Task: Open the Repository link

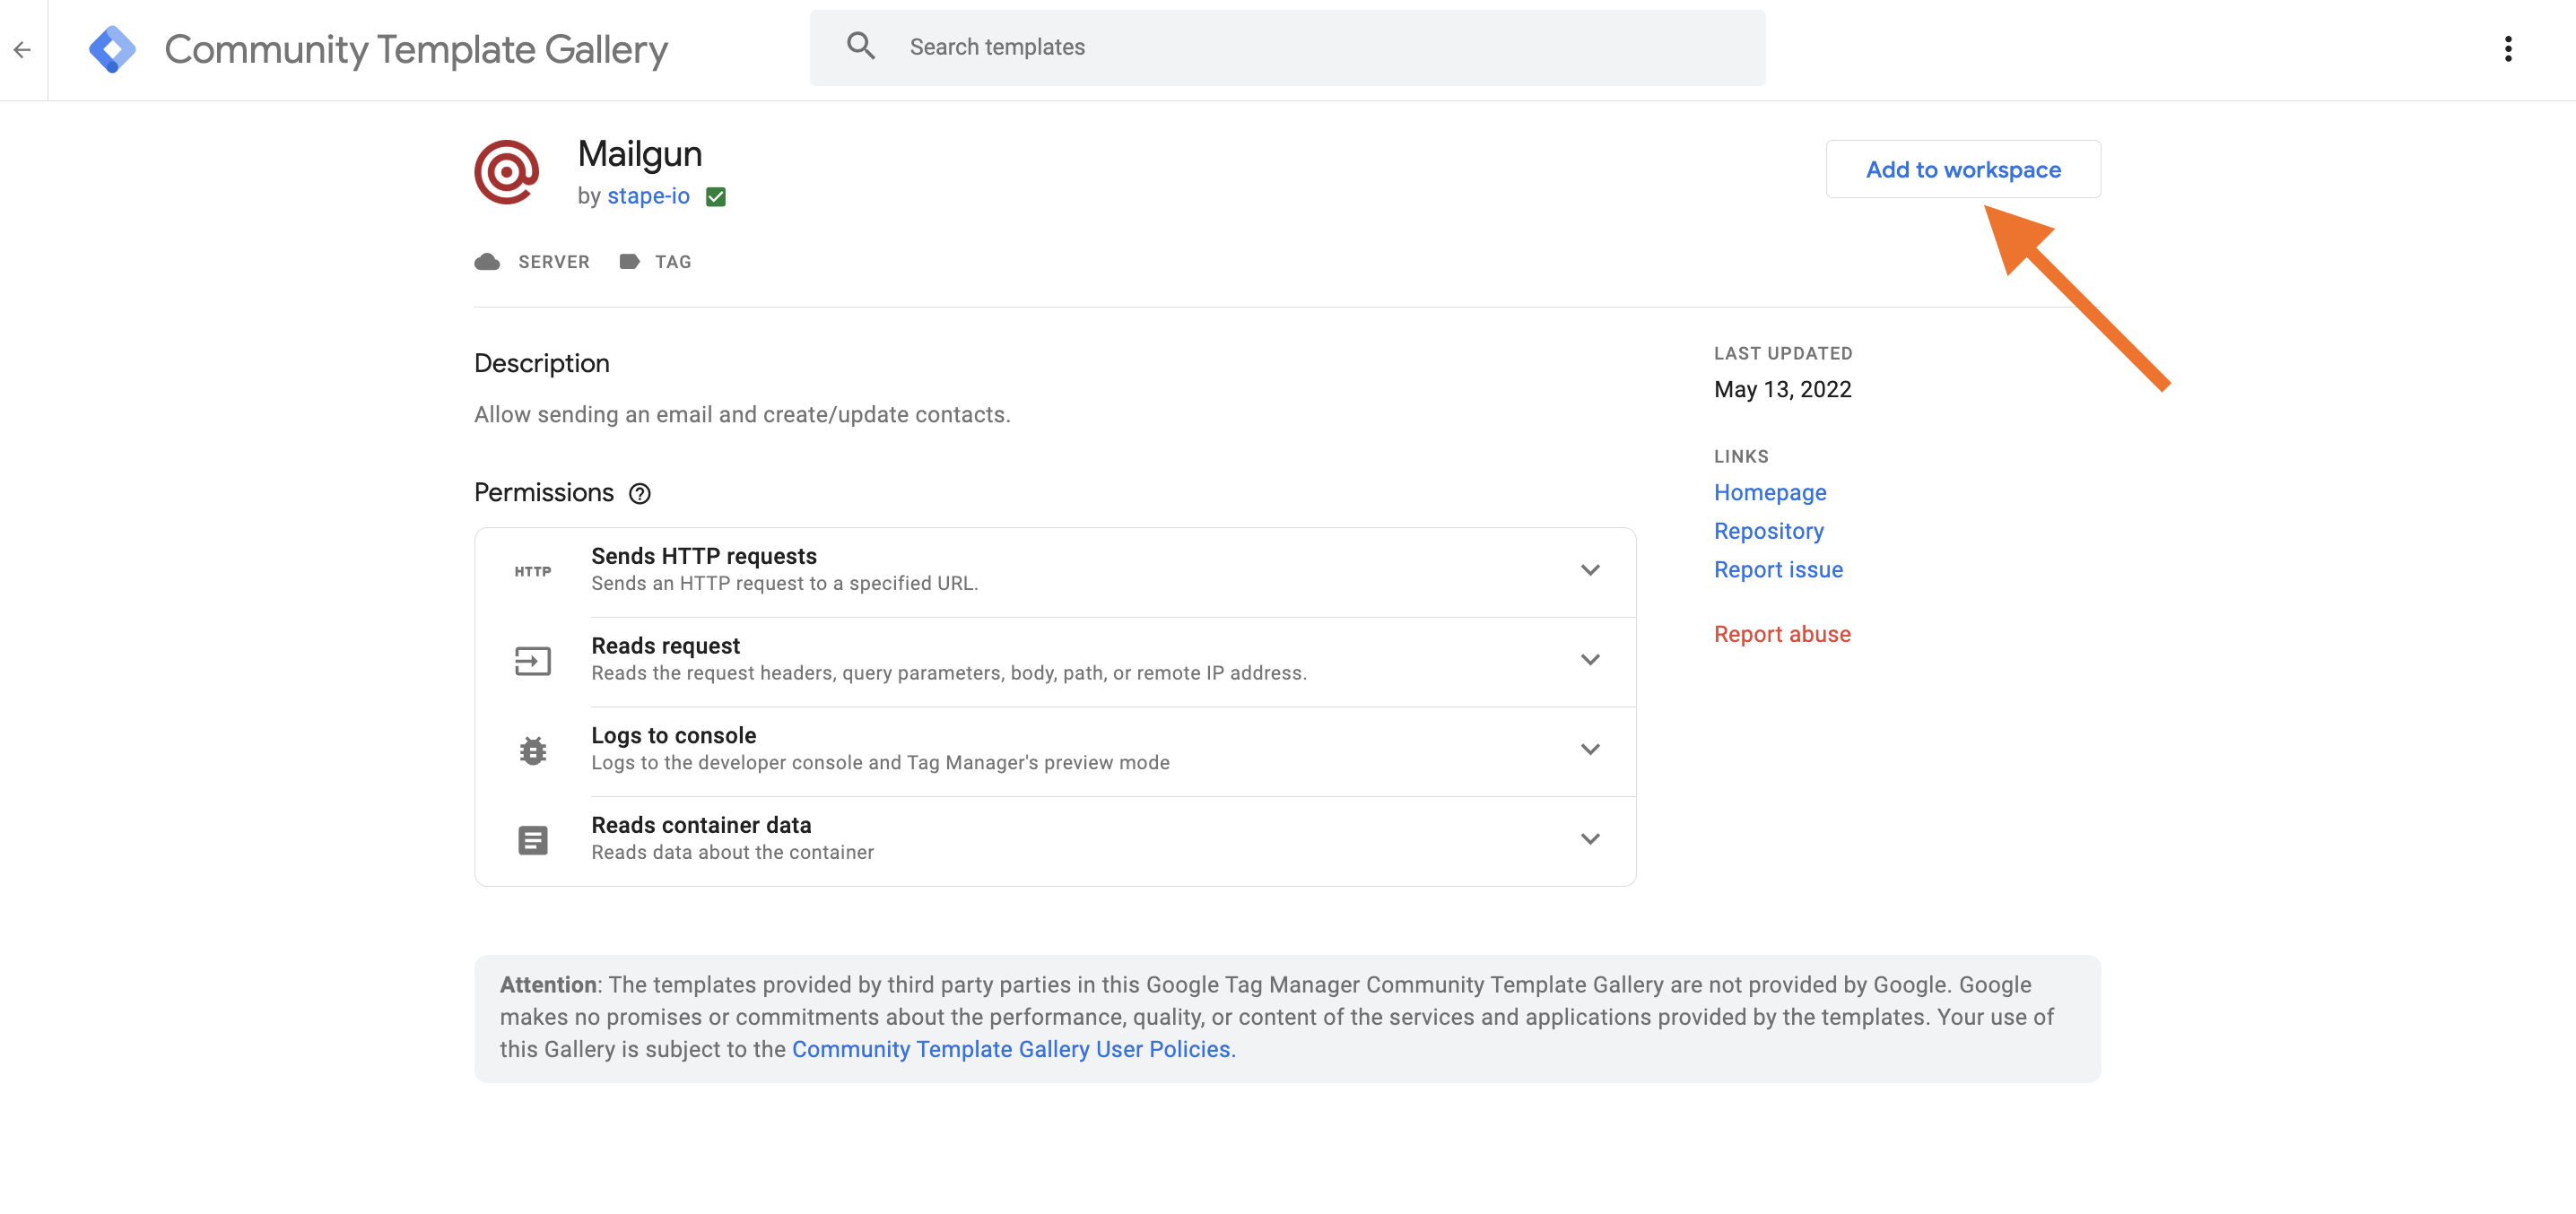Action: click(1768, 532)
